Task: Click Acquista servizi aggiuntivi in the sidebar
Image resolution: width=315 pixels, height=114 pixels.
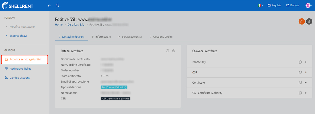Action: 25,60
